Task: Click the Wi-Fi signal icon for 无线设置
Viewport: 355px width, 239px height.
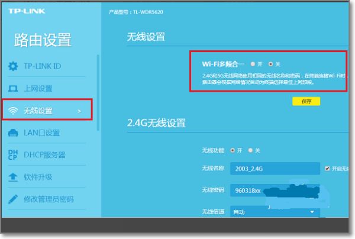Action: (13, 111)
